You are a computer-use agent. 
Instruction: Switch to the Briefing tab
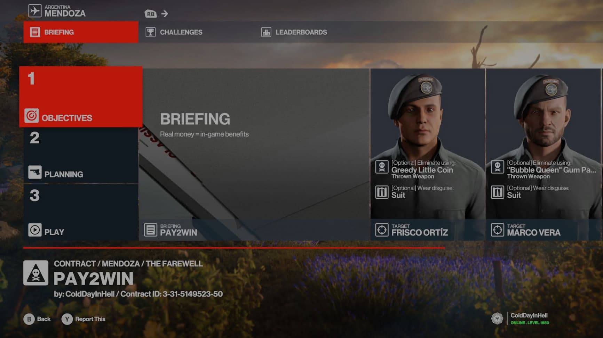point(81,32)
